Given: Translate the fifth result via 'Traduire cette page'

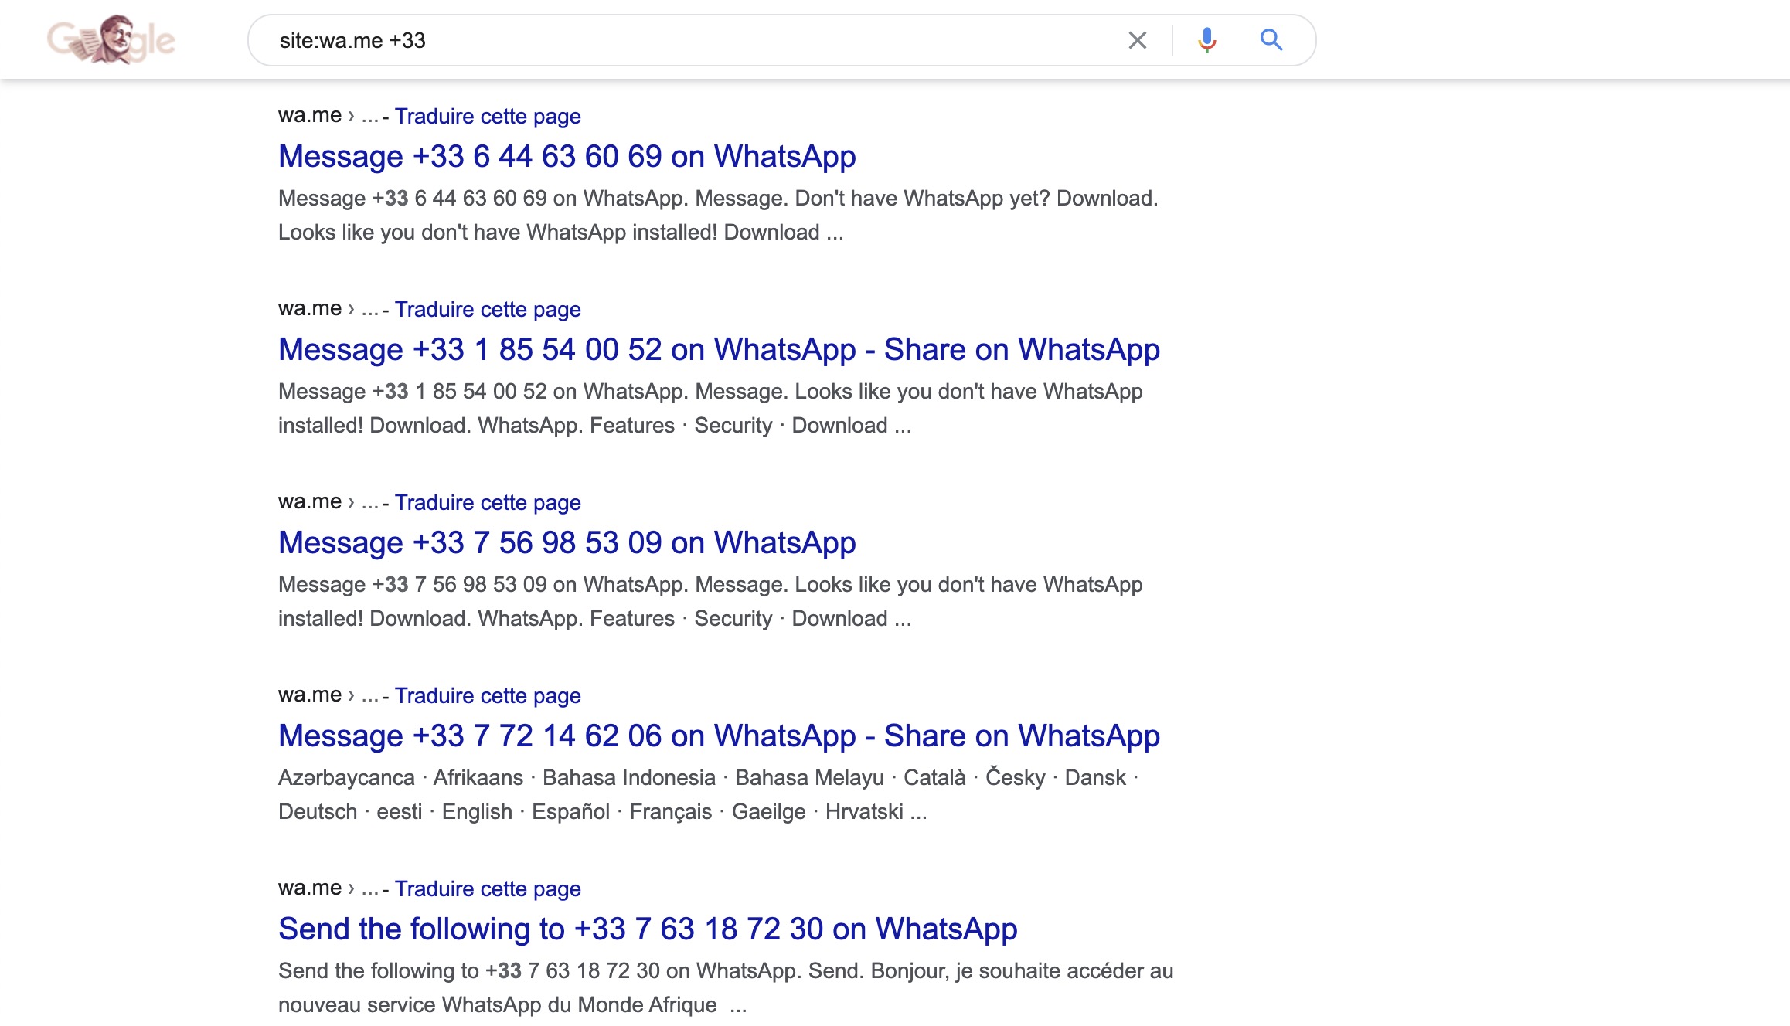Looking at the screenshot, I should pyautogui.click(x=488, y=888).
